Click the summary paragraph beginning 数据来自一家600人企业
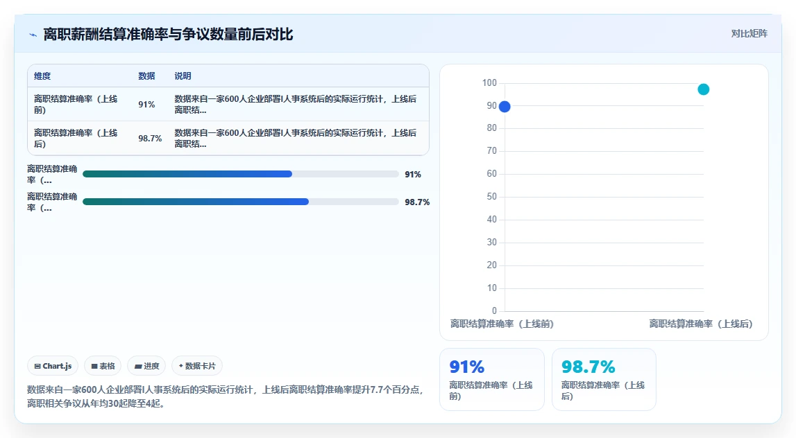This screenshot has width=796, height=438. pyautogui.click(x=226, y=396)
